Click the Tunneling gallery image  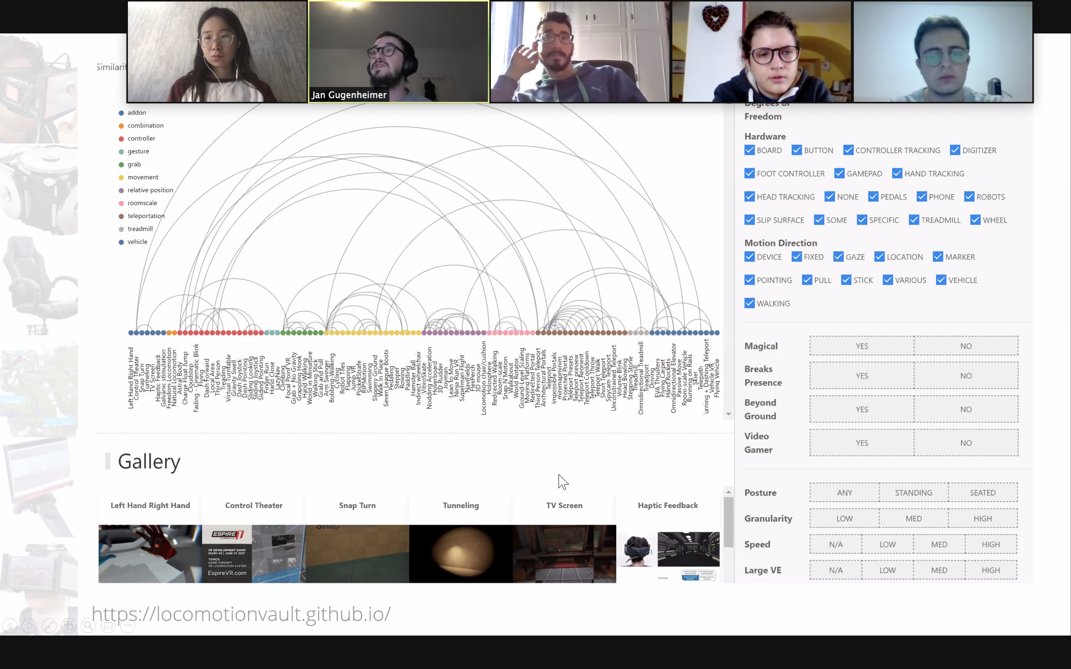[x=460, y=553]
